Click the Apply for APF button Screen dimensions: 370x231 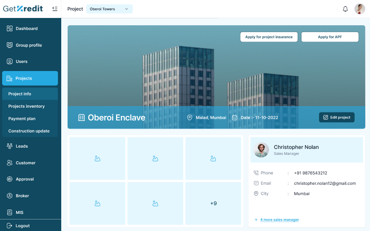pyautogui.click(x=330, y=37)
